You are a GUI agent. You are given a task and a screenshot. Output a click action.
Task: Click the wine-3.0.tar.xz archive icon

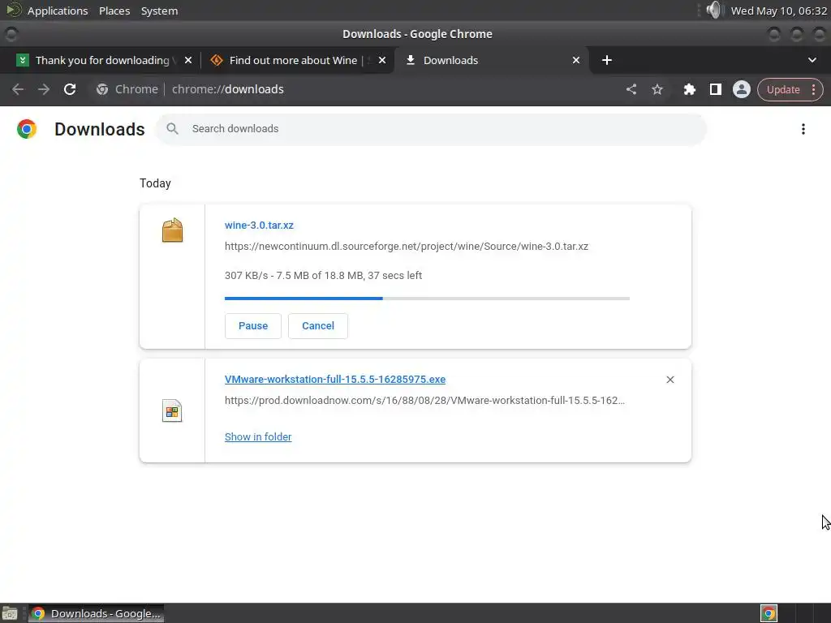[172, 230]
